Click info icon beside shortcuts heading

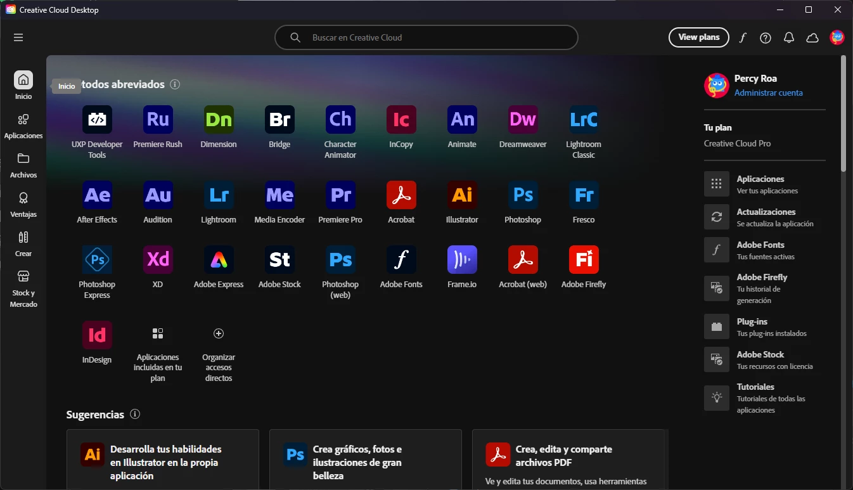175,84
